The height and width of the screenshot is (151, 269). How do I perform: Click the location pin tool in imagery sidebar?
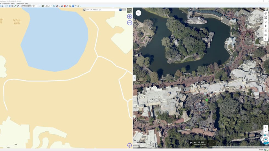click(x=265, y=26)
